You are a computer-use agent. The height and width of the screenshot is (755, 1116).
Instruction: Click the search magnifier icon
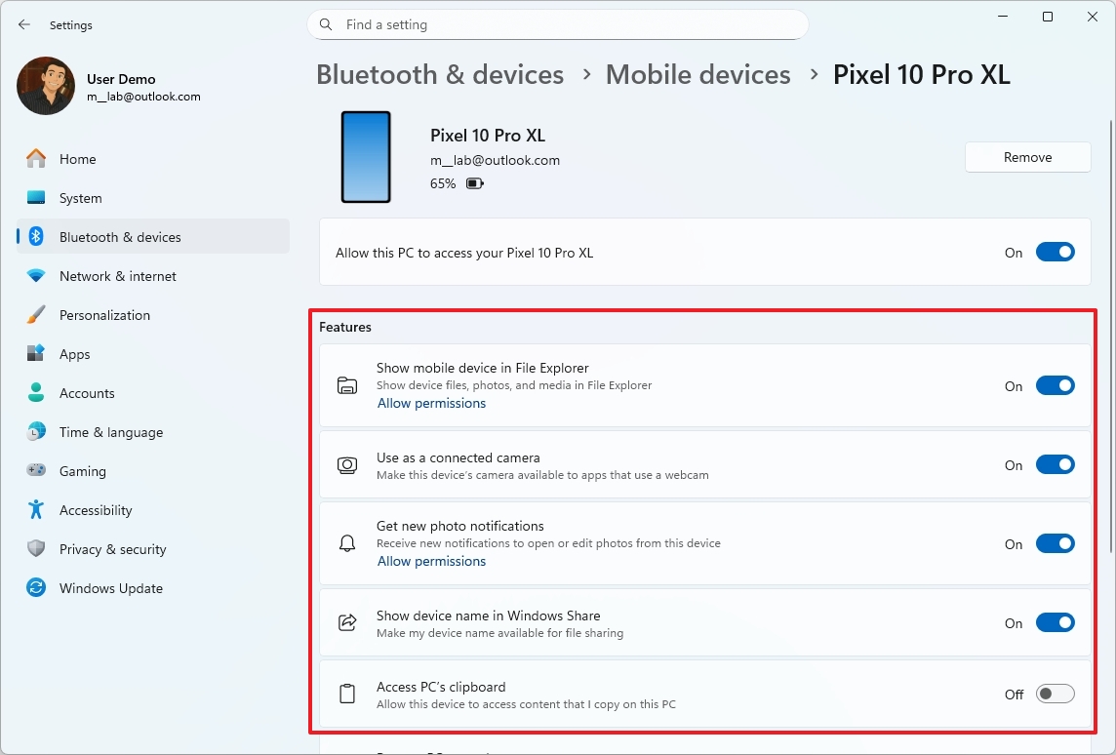pos(326,24)
